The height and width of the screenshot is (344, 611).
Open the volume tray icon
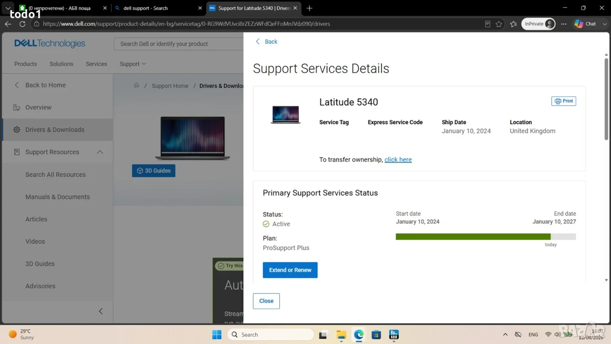[x=558, y=334]
